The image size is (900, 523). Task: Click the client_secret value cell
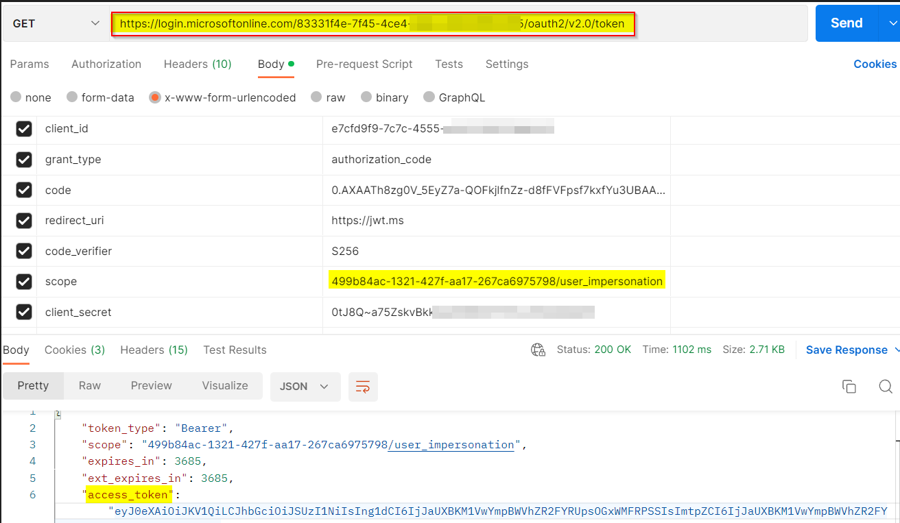pos(497,312)
